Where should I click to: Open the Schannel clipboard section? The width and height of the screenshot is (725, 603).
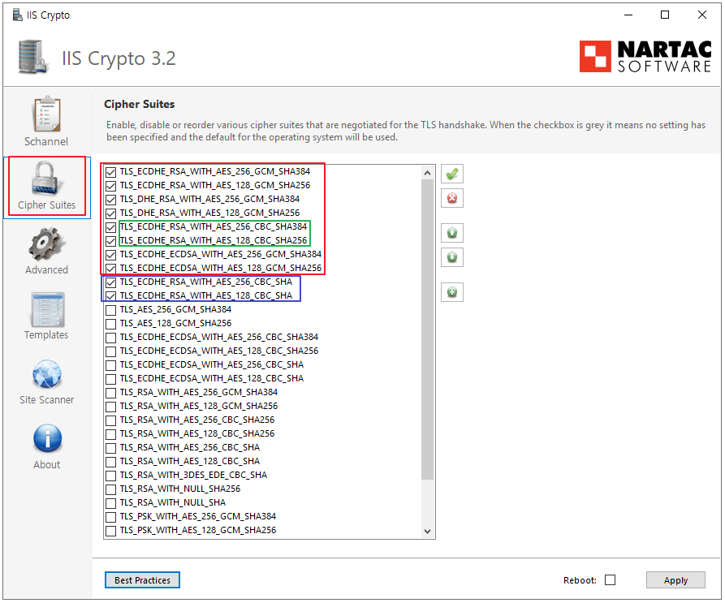[x=46, y=122]
